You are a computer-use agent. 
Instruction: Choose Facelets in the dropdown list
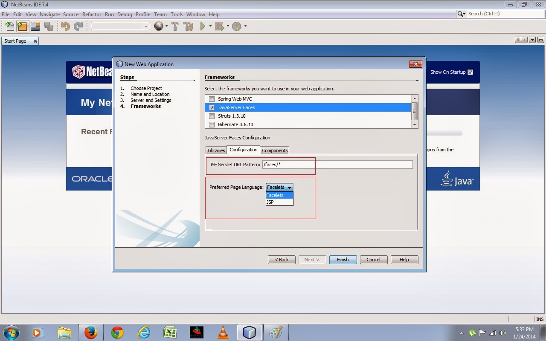279,195
